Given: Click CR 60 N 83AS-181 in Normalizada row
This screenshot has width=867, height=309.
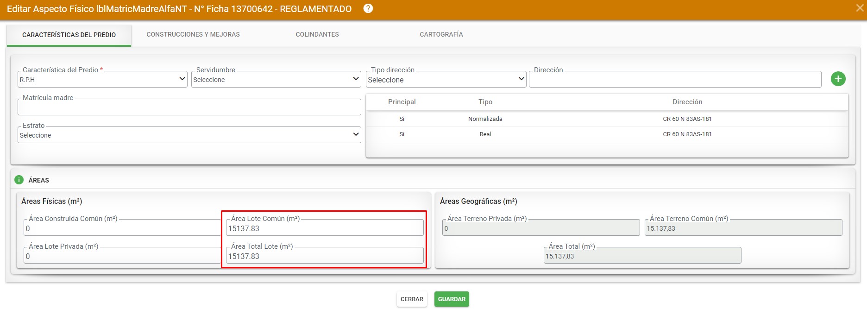Looking at the screenshot, I should pyautogui.click(x=687, y=119).
